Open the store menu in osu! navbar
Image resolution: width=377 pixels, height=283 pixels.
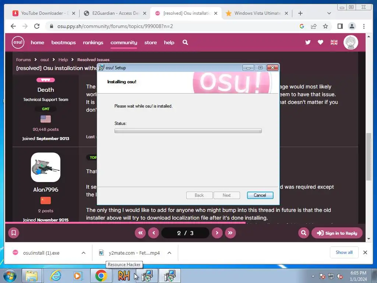(151, 42)
